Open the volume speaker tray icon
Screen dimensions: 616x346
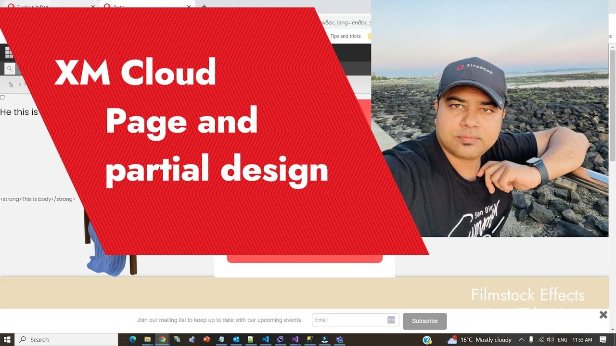tap(550, 340)
